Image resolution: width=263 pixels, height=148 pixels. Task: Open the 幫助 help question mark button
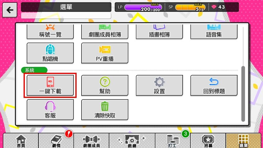point(105,85)
